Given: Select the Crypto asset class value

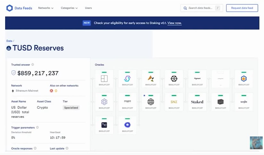Looking at the screenshot, I should pos(42,107).
